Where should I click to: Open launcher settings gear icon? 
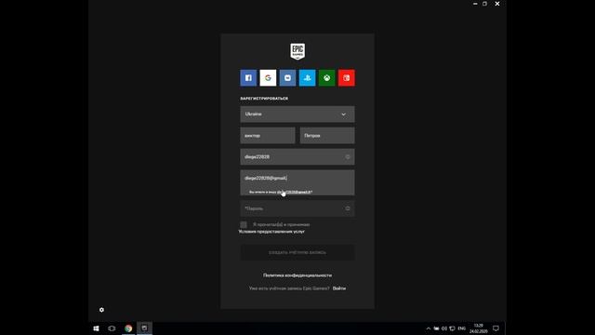click(101, 310)
